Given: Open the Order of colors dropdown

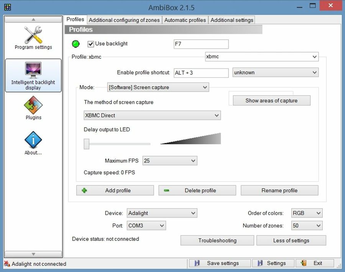Looking at the screenshot, I should coord(307,213).
